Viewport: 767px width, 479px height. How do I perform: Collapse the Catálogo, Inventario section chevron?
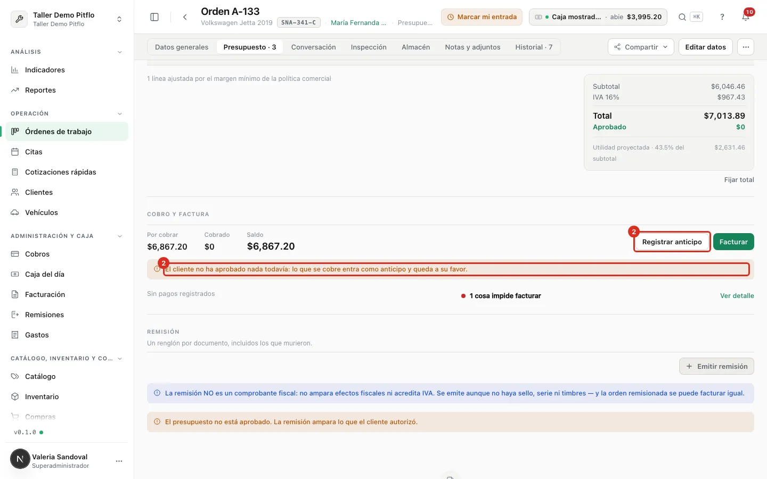pyautogui.click(x=120, y=359)
